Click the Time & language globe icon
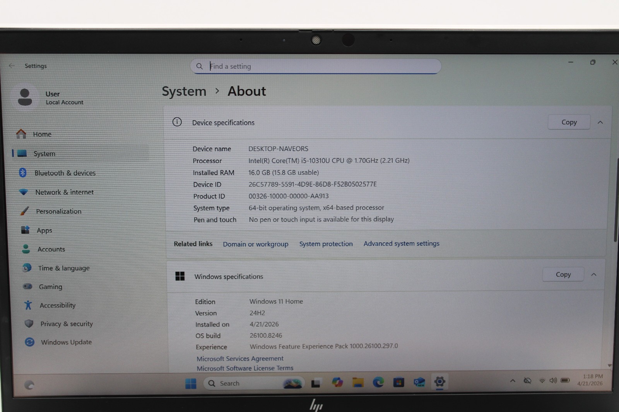This screenshot has height=412, width=619. tap(27, 267)
